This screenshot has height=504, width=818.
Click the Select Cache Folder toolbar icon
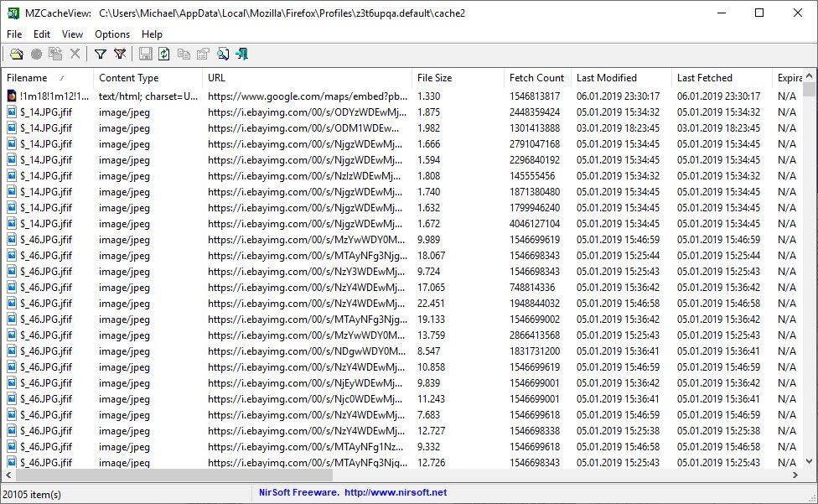(16, 54)
